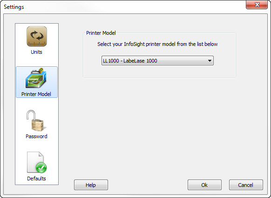Click empty space between Units and Printer Model
This screenshot has height=198, width=271.
click(x=37, y=61)
